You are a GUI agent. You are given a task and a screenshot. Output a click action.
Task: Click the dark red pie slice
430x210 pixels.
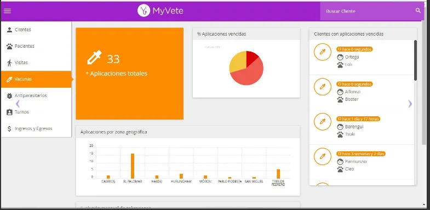(251, 58)
